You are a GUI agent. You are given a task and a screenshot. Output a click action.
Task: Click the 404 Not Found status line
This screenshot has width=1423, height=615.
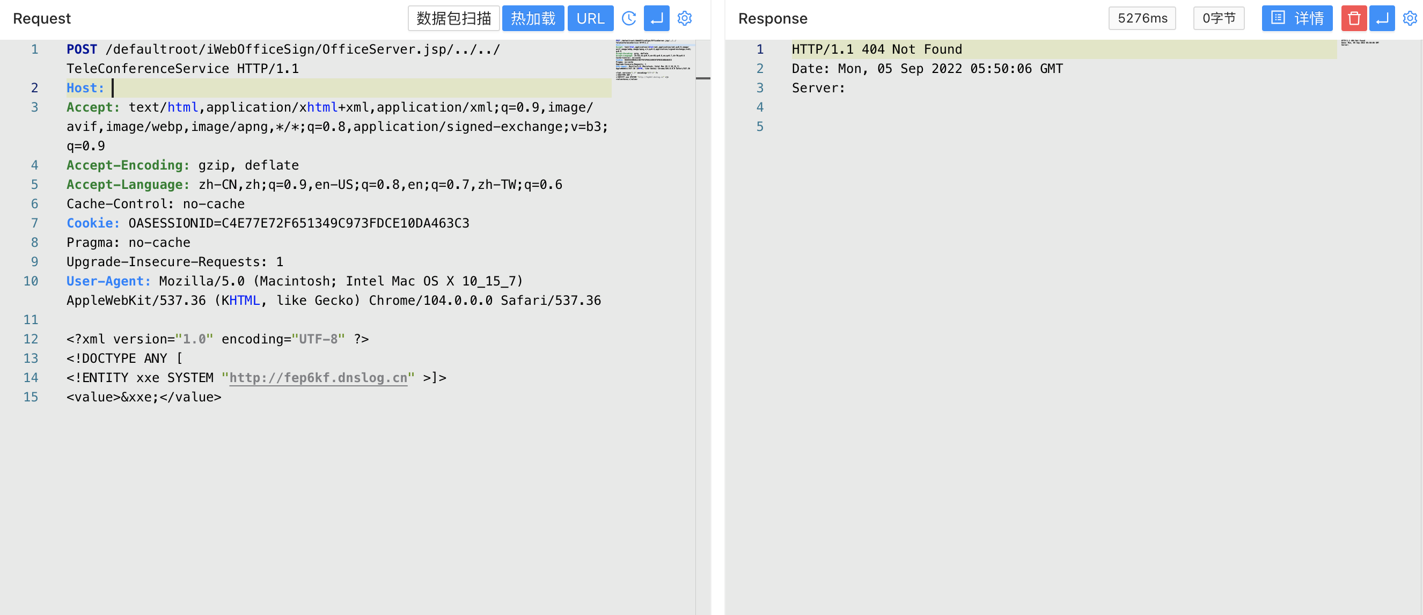[x=876, y=50]
